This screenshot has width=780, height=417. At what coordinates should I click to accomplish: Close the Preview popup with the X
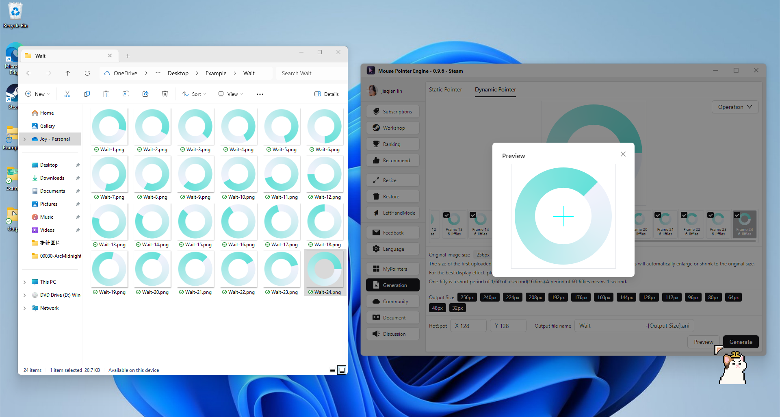[x=623, y=154]
